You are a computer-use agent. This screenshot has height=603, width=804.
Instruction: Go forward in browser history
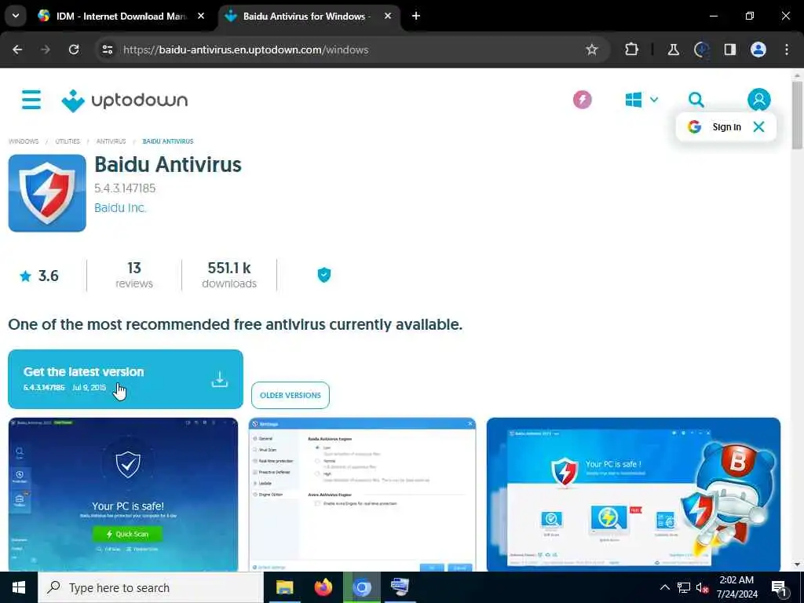pos(46,49)
